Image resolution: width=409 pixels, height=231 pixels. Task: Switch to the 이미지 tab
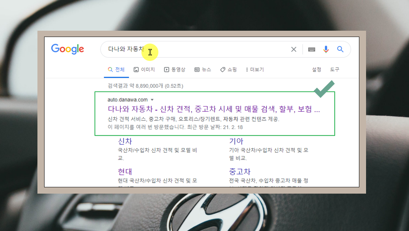144,70
